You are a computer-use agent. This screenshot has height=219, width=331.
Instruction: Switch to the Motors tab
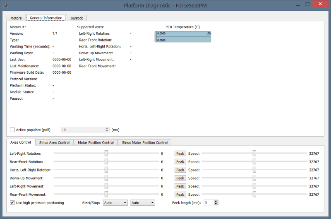coord(16,18)
